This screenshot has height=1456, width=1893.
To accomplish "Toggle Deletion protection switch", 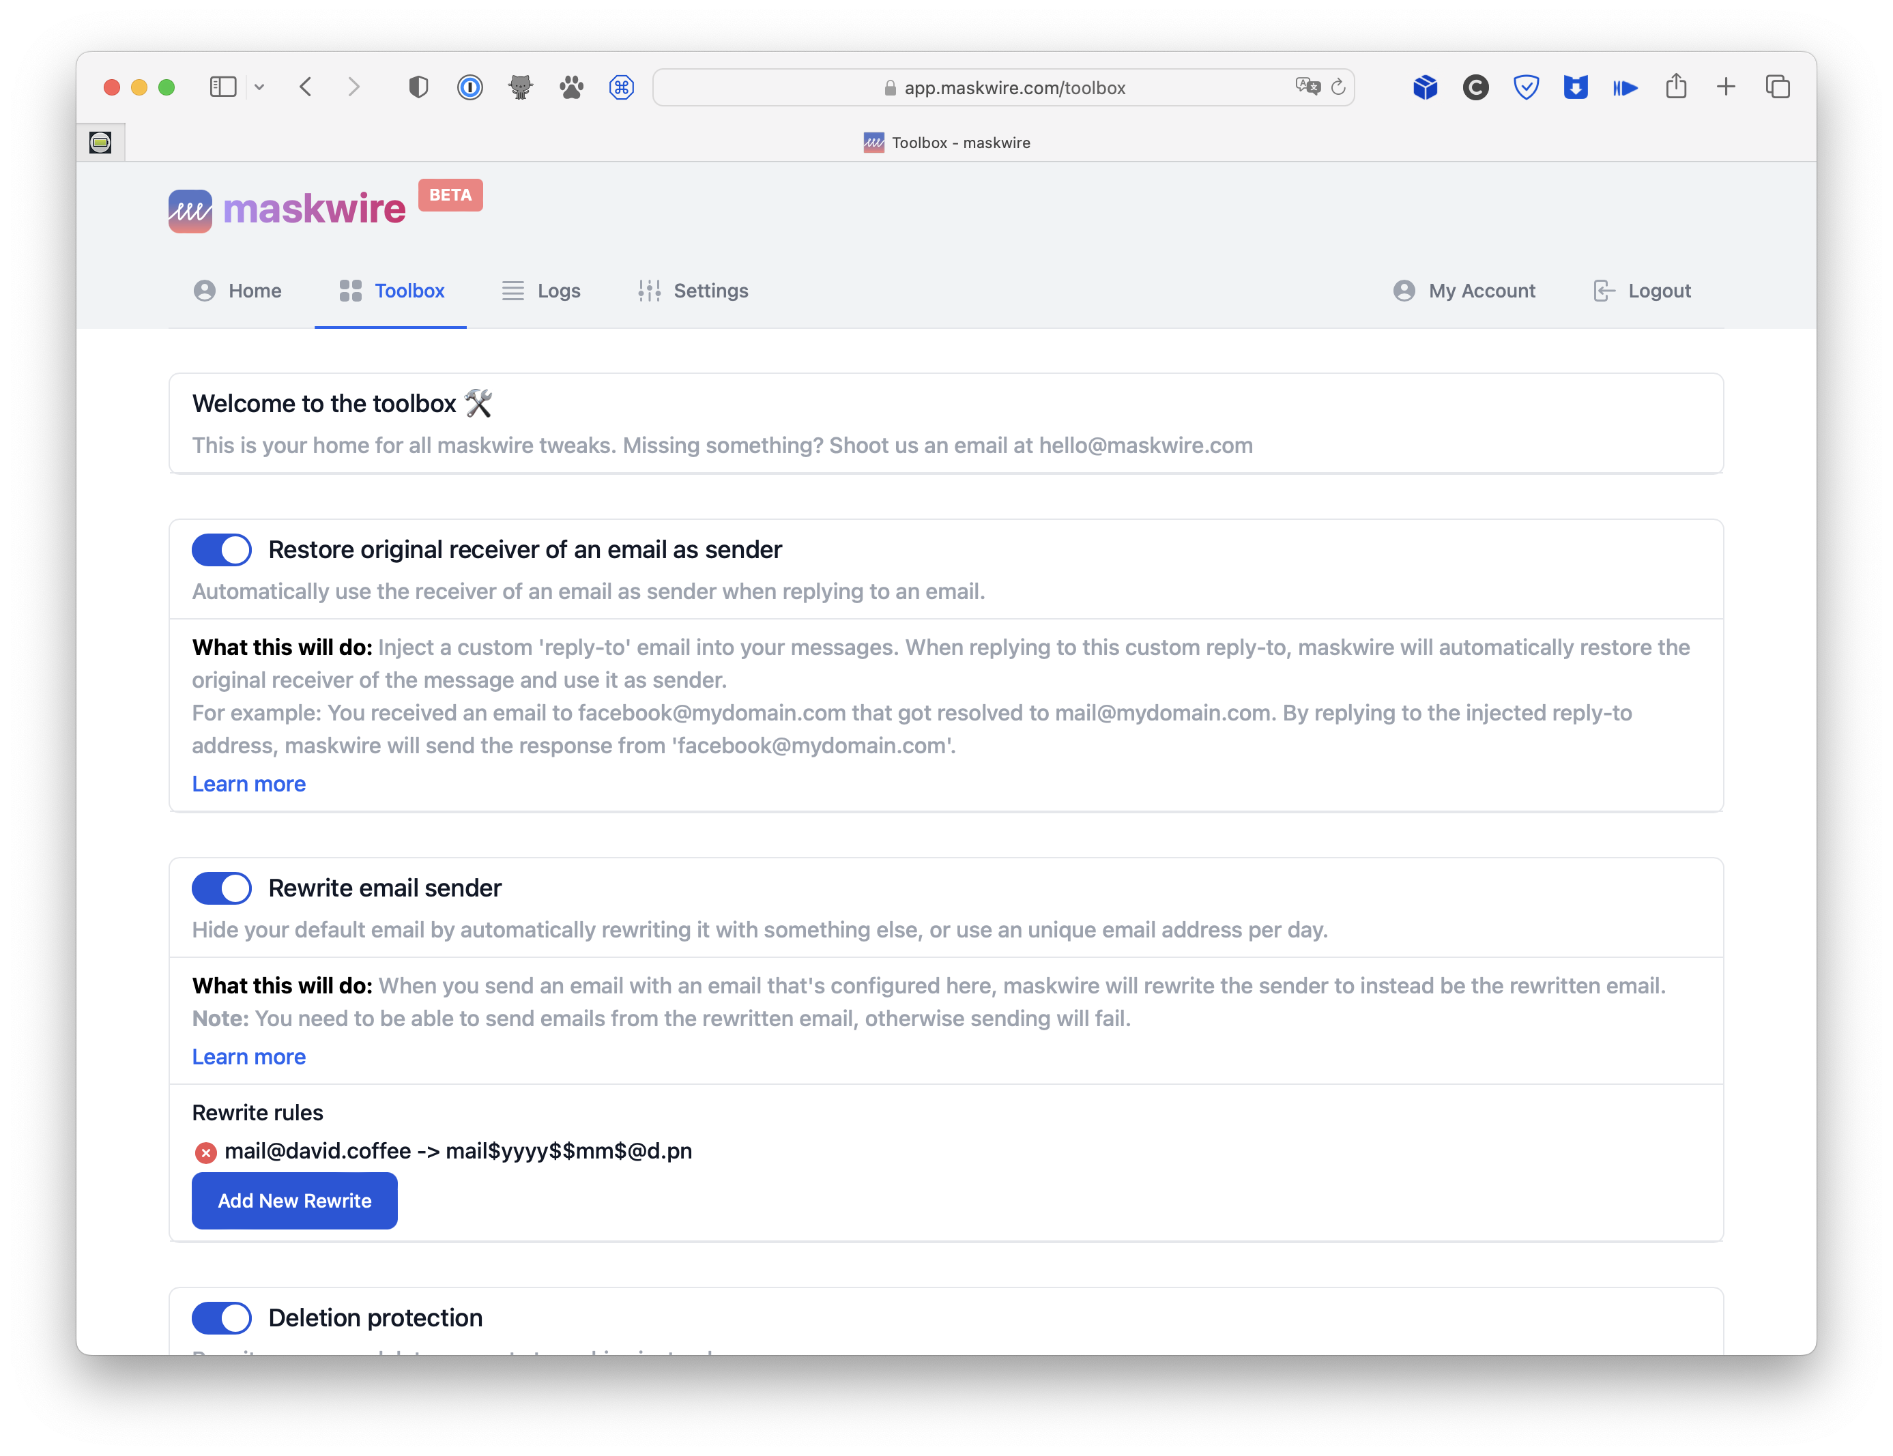I will point(222,1318).
